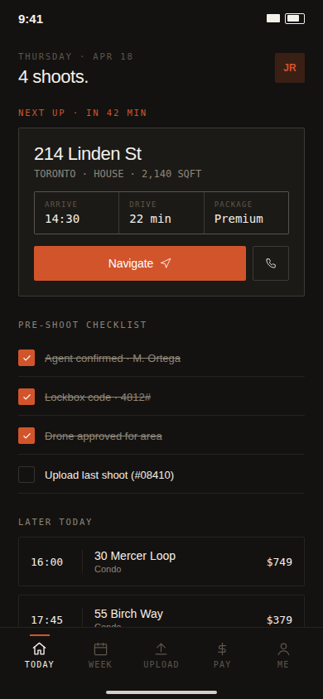Tap the Package Premium detail cell
This screenshot has width=323, height=699.
coord(246,213)
